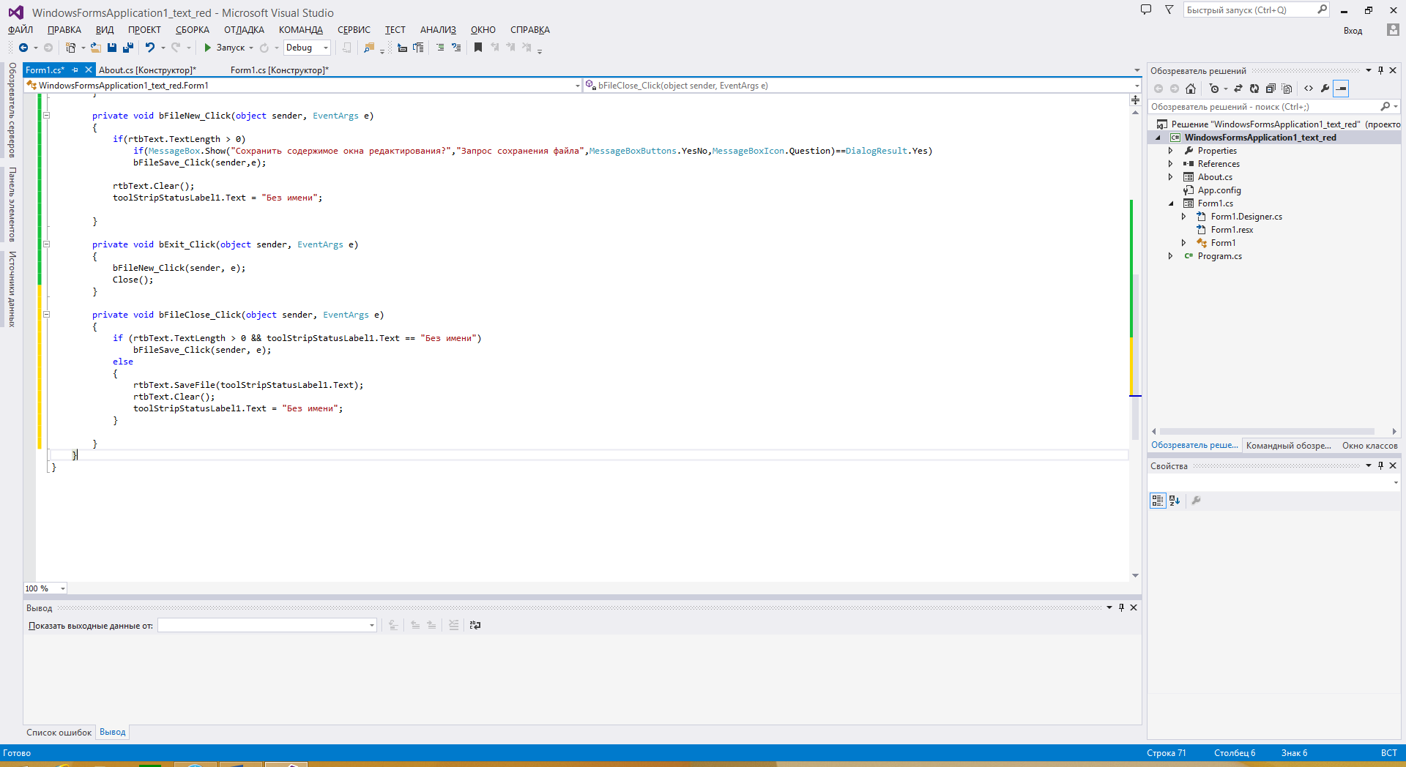The height and width of the screenshot is (767, 1406).
Task: Open the class navigation dropdown WindowsFormsApplication1_text_red.Form1
Action: pos(303,86)
